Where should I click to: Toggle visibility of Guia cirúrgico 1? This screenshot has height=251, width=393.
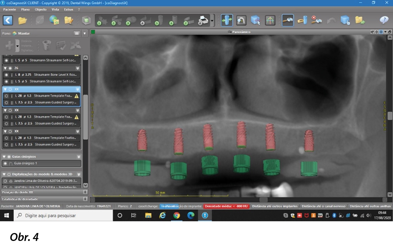click(5, 163)
